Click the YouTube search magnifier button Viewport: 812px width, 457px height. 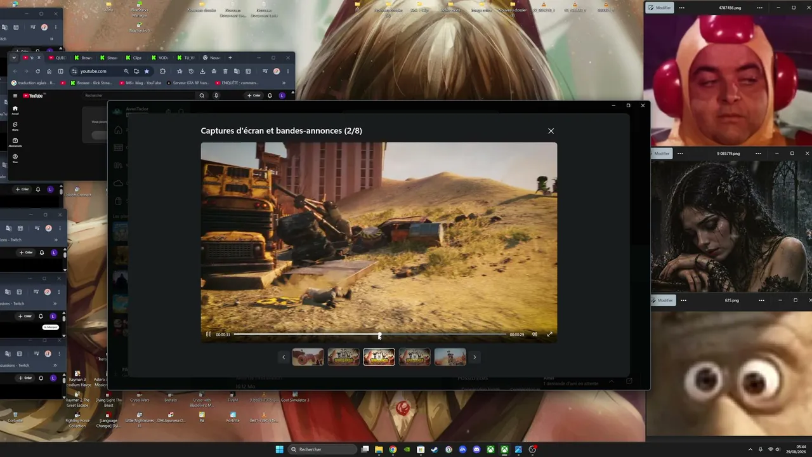[x=202, y=96]
